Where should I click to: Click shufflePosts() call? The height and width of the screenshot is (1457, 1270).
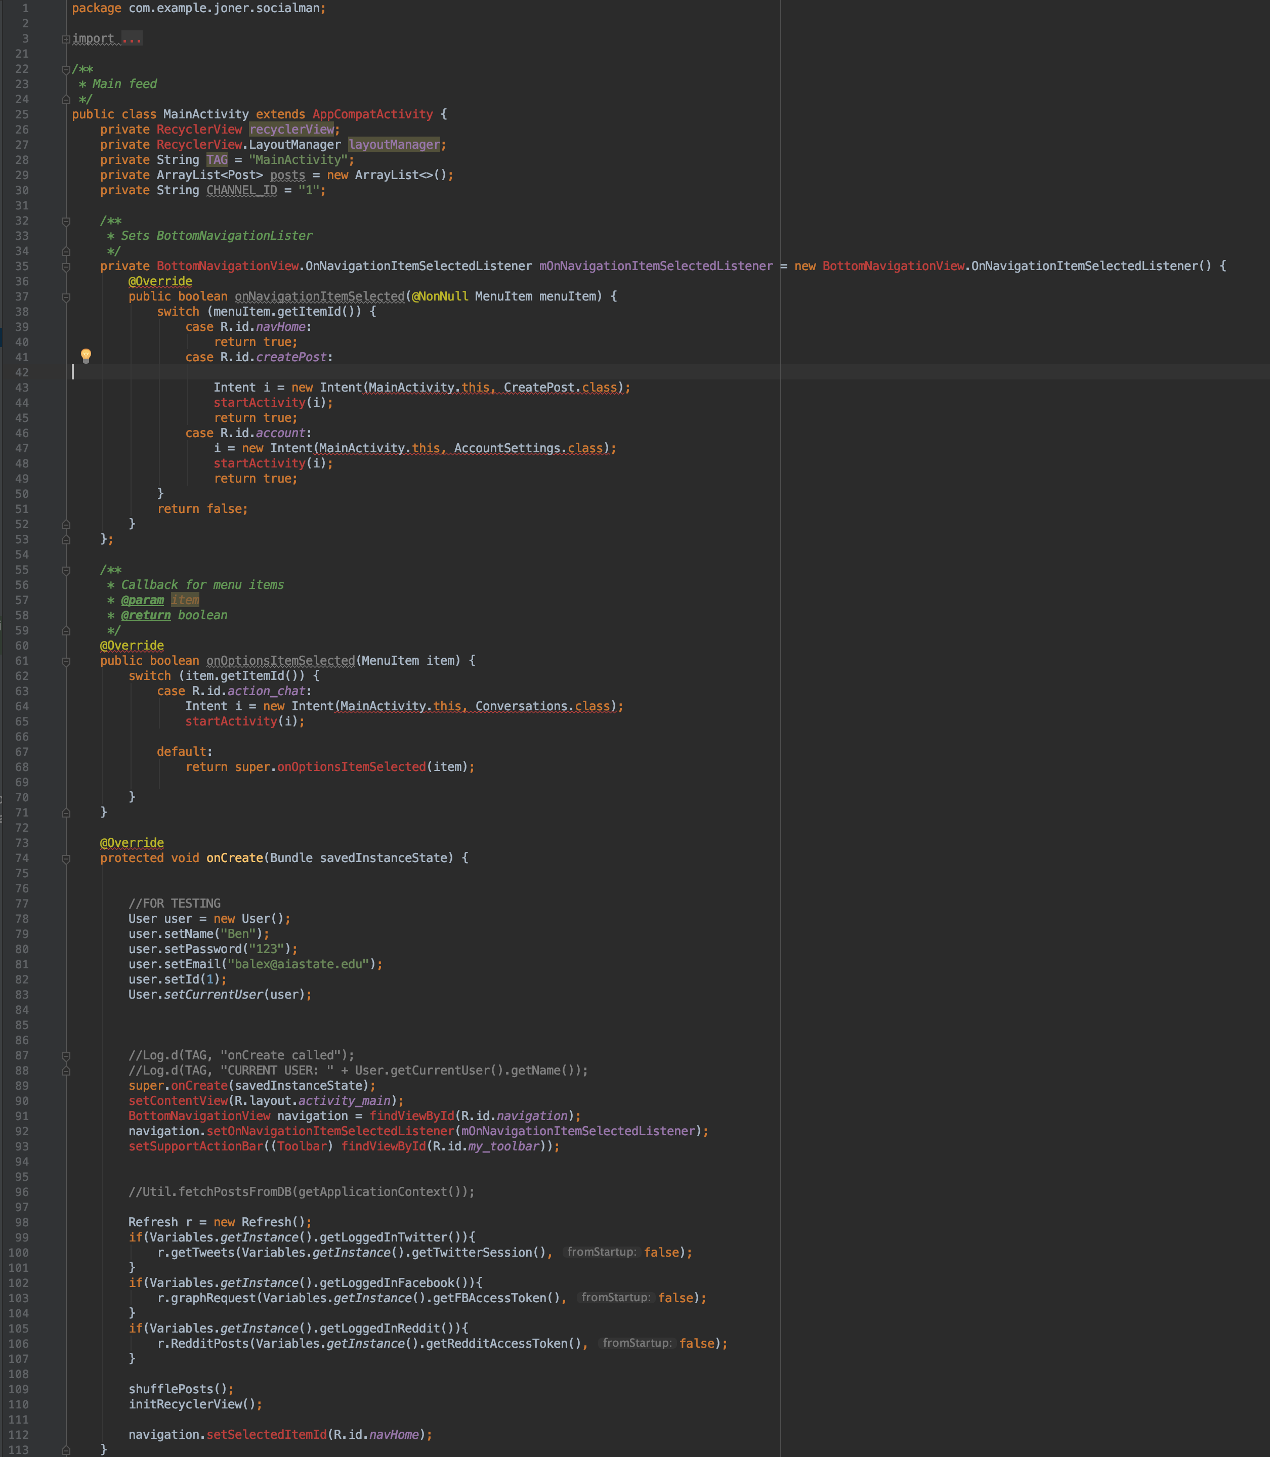tap(178, 1389)
